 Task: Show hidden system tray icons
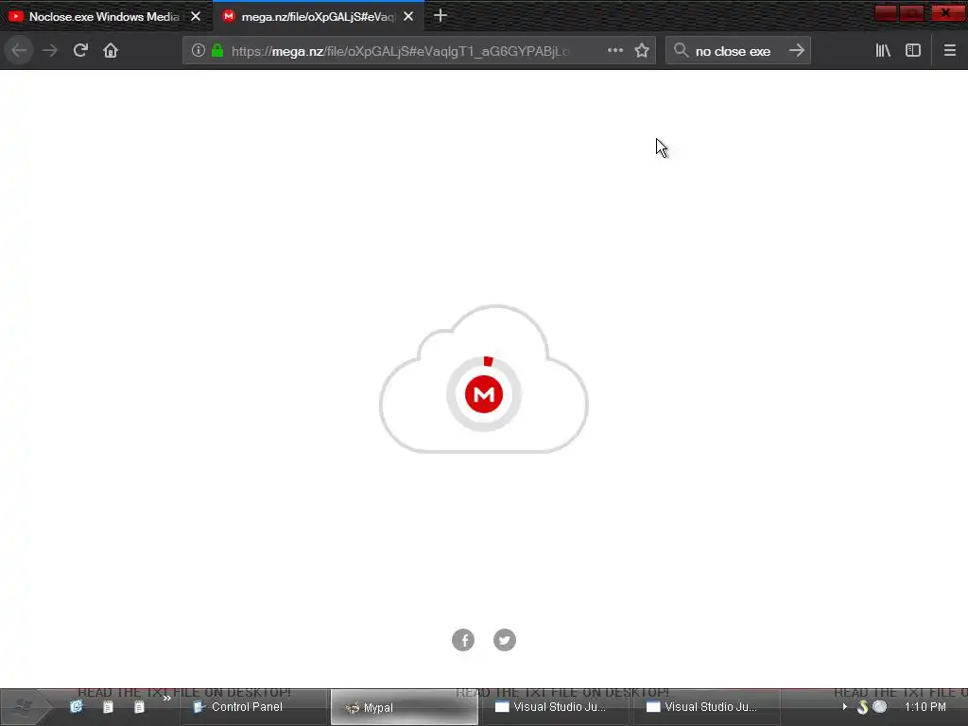coord(844,707)
